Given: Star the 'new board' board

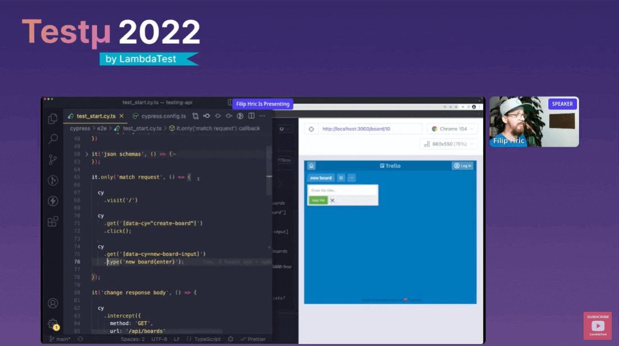Looking at the screenshot, I should point(342,177).
